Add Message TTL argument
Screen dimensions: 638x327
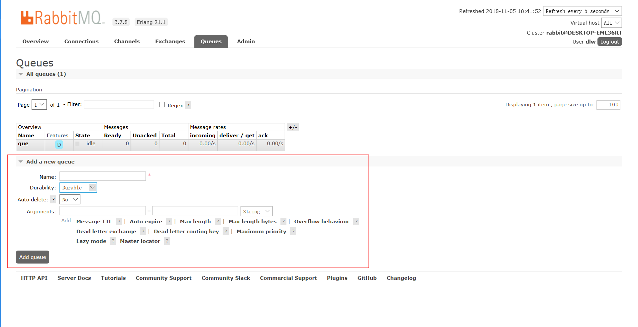tap(94, 222)
